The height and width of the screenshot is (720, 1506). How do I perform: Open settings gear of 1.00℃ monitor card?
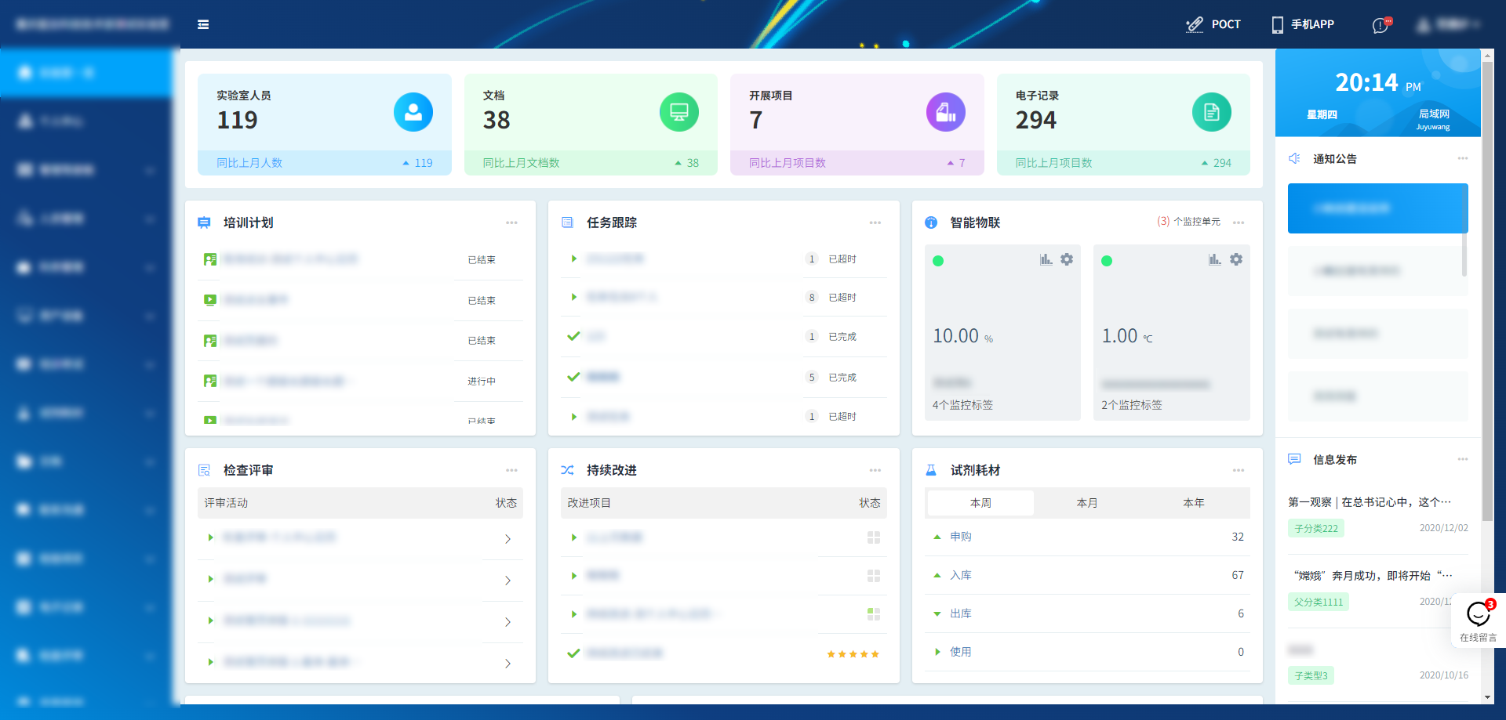[1236, 259]
